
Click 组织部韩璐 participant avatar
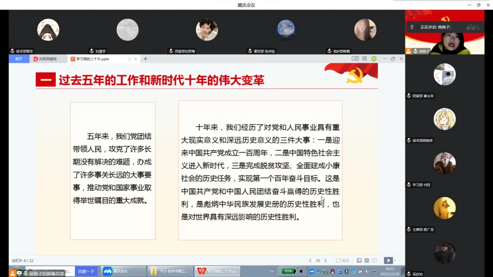pos(365,30)
